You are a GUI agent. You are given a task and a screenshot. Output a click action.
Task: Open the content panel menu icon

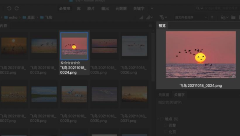150,25
